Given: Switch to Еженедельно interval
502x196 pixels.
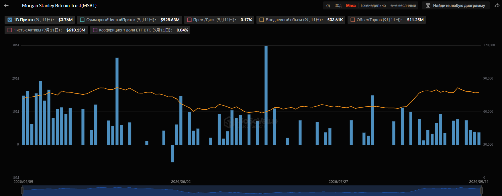Looking at the screenshot, I should [x=373, y=5].
